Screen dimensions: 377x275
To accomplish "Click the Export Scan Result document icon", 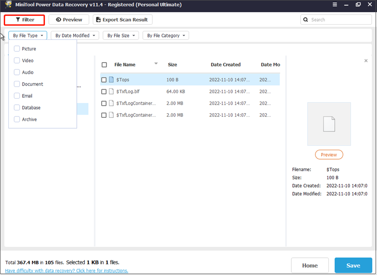I will tap(98, 20).
